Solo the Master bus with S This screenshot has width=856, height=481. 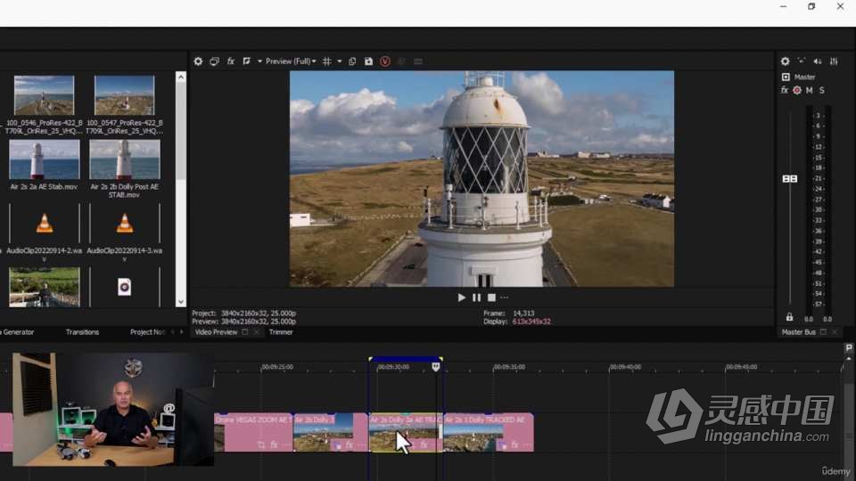(821, 91)
